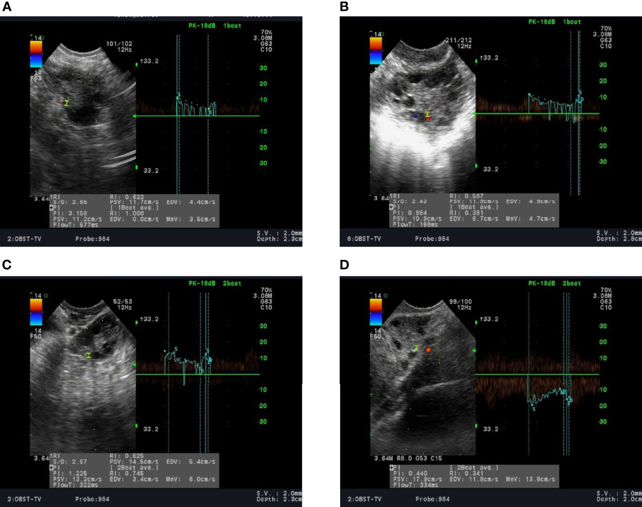642x507 pixels.
Task: Click the 'PI: 0.884' reading
Action: tap(409, 212)
